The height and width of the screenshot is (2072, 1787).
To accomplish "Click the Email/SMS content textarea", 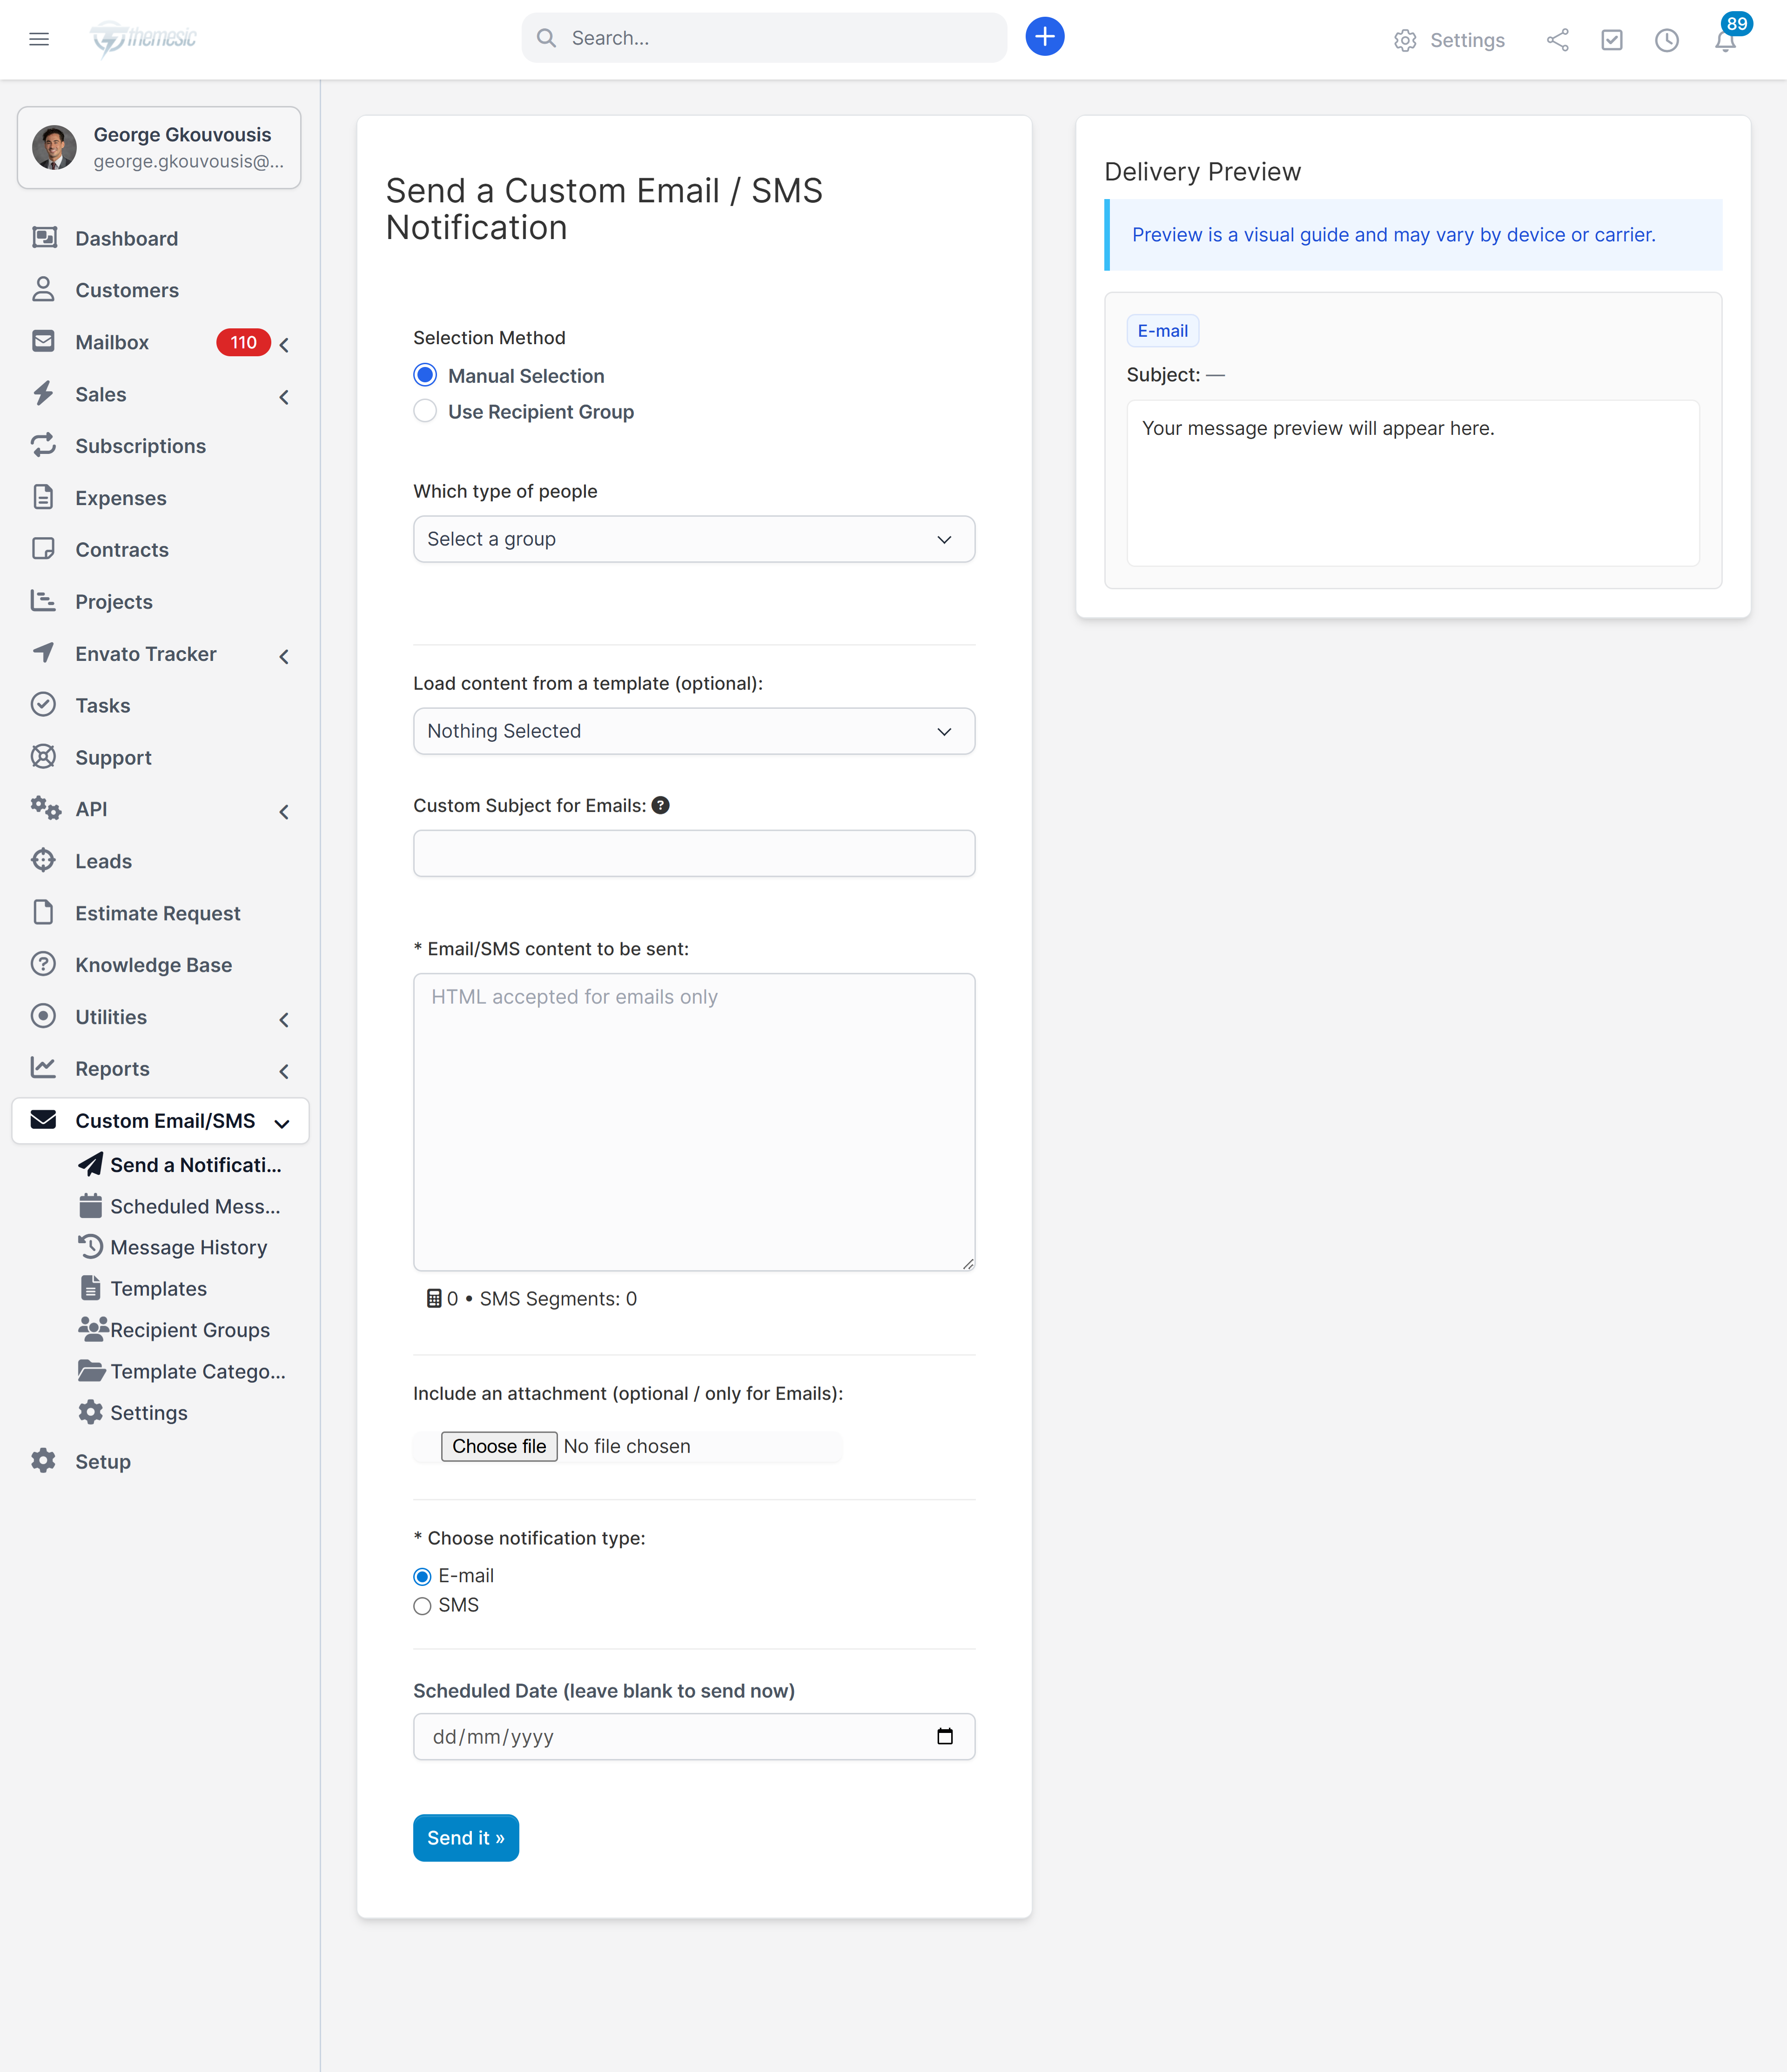I will (693, 1121).
